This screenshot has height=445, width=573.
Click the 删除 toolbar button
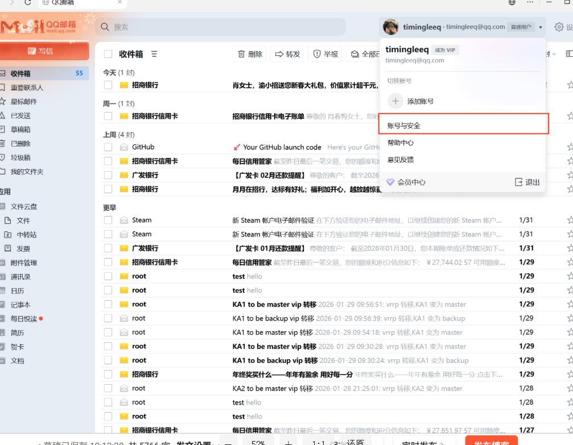(250, 54)
